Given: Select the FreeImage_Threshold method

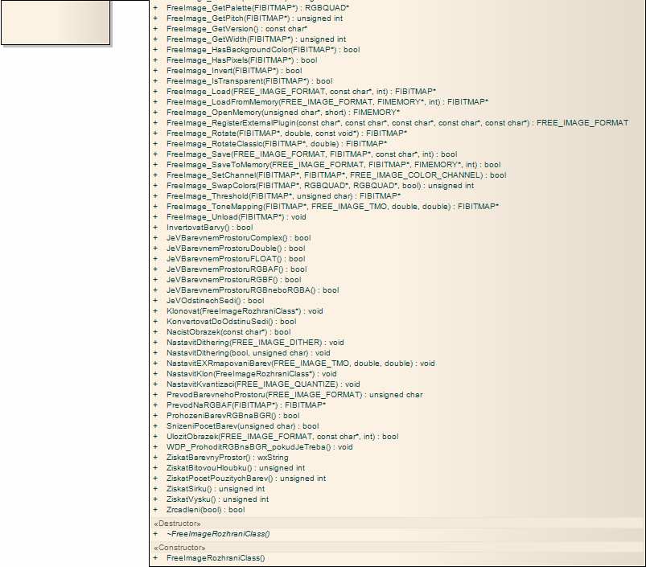Looking at the screenshot, I should 283,196.
